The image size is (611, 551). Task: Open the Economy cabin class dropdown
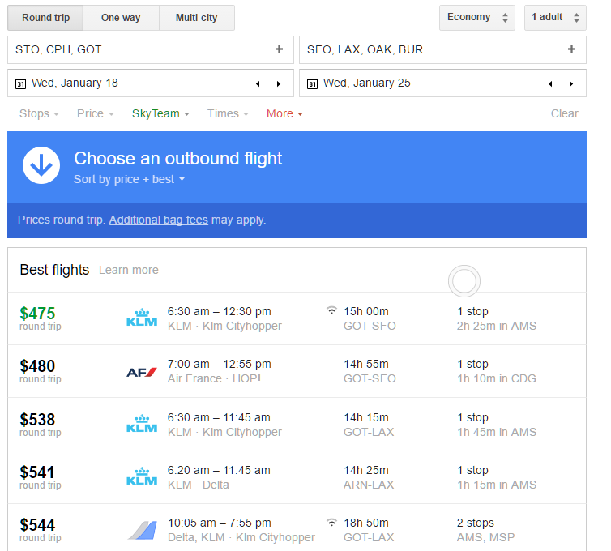click(477, 18)
